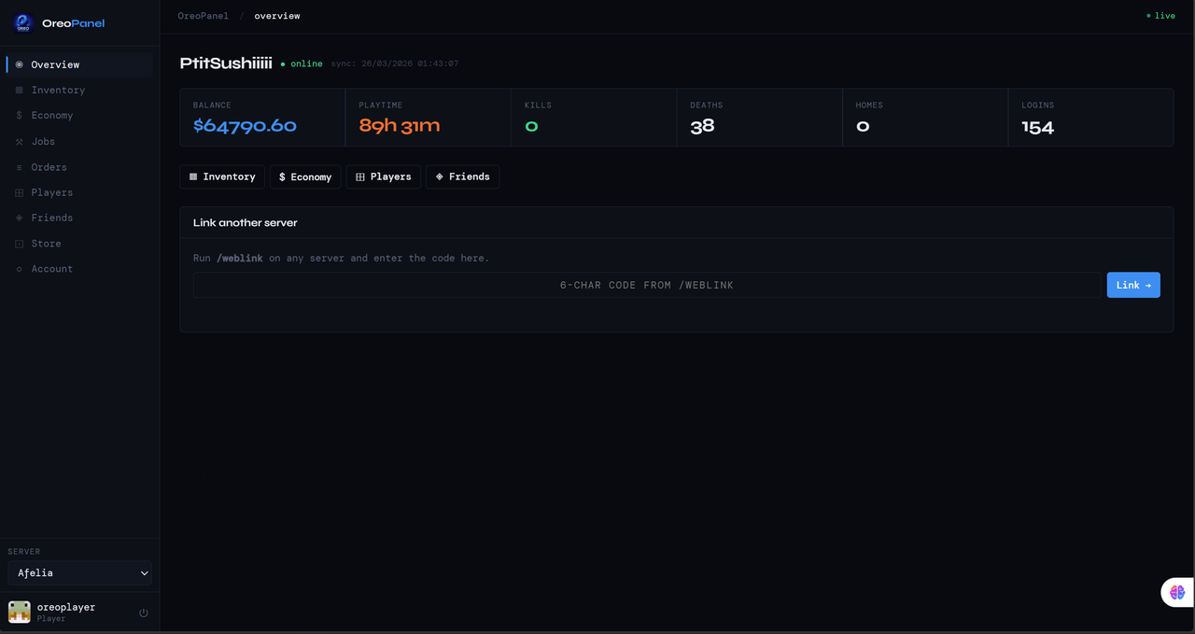Click the Homes stat card
1195x634 pixels.
pos(925,118)
